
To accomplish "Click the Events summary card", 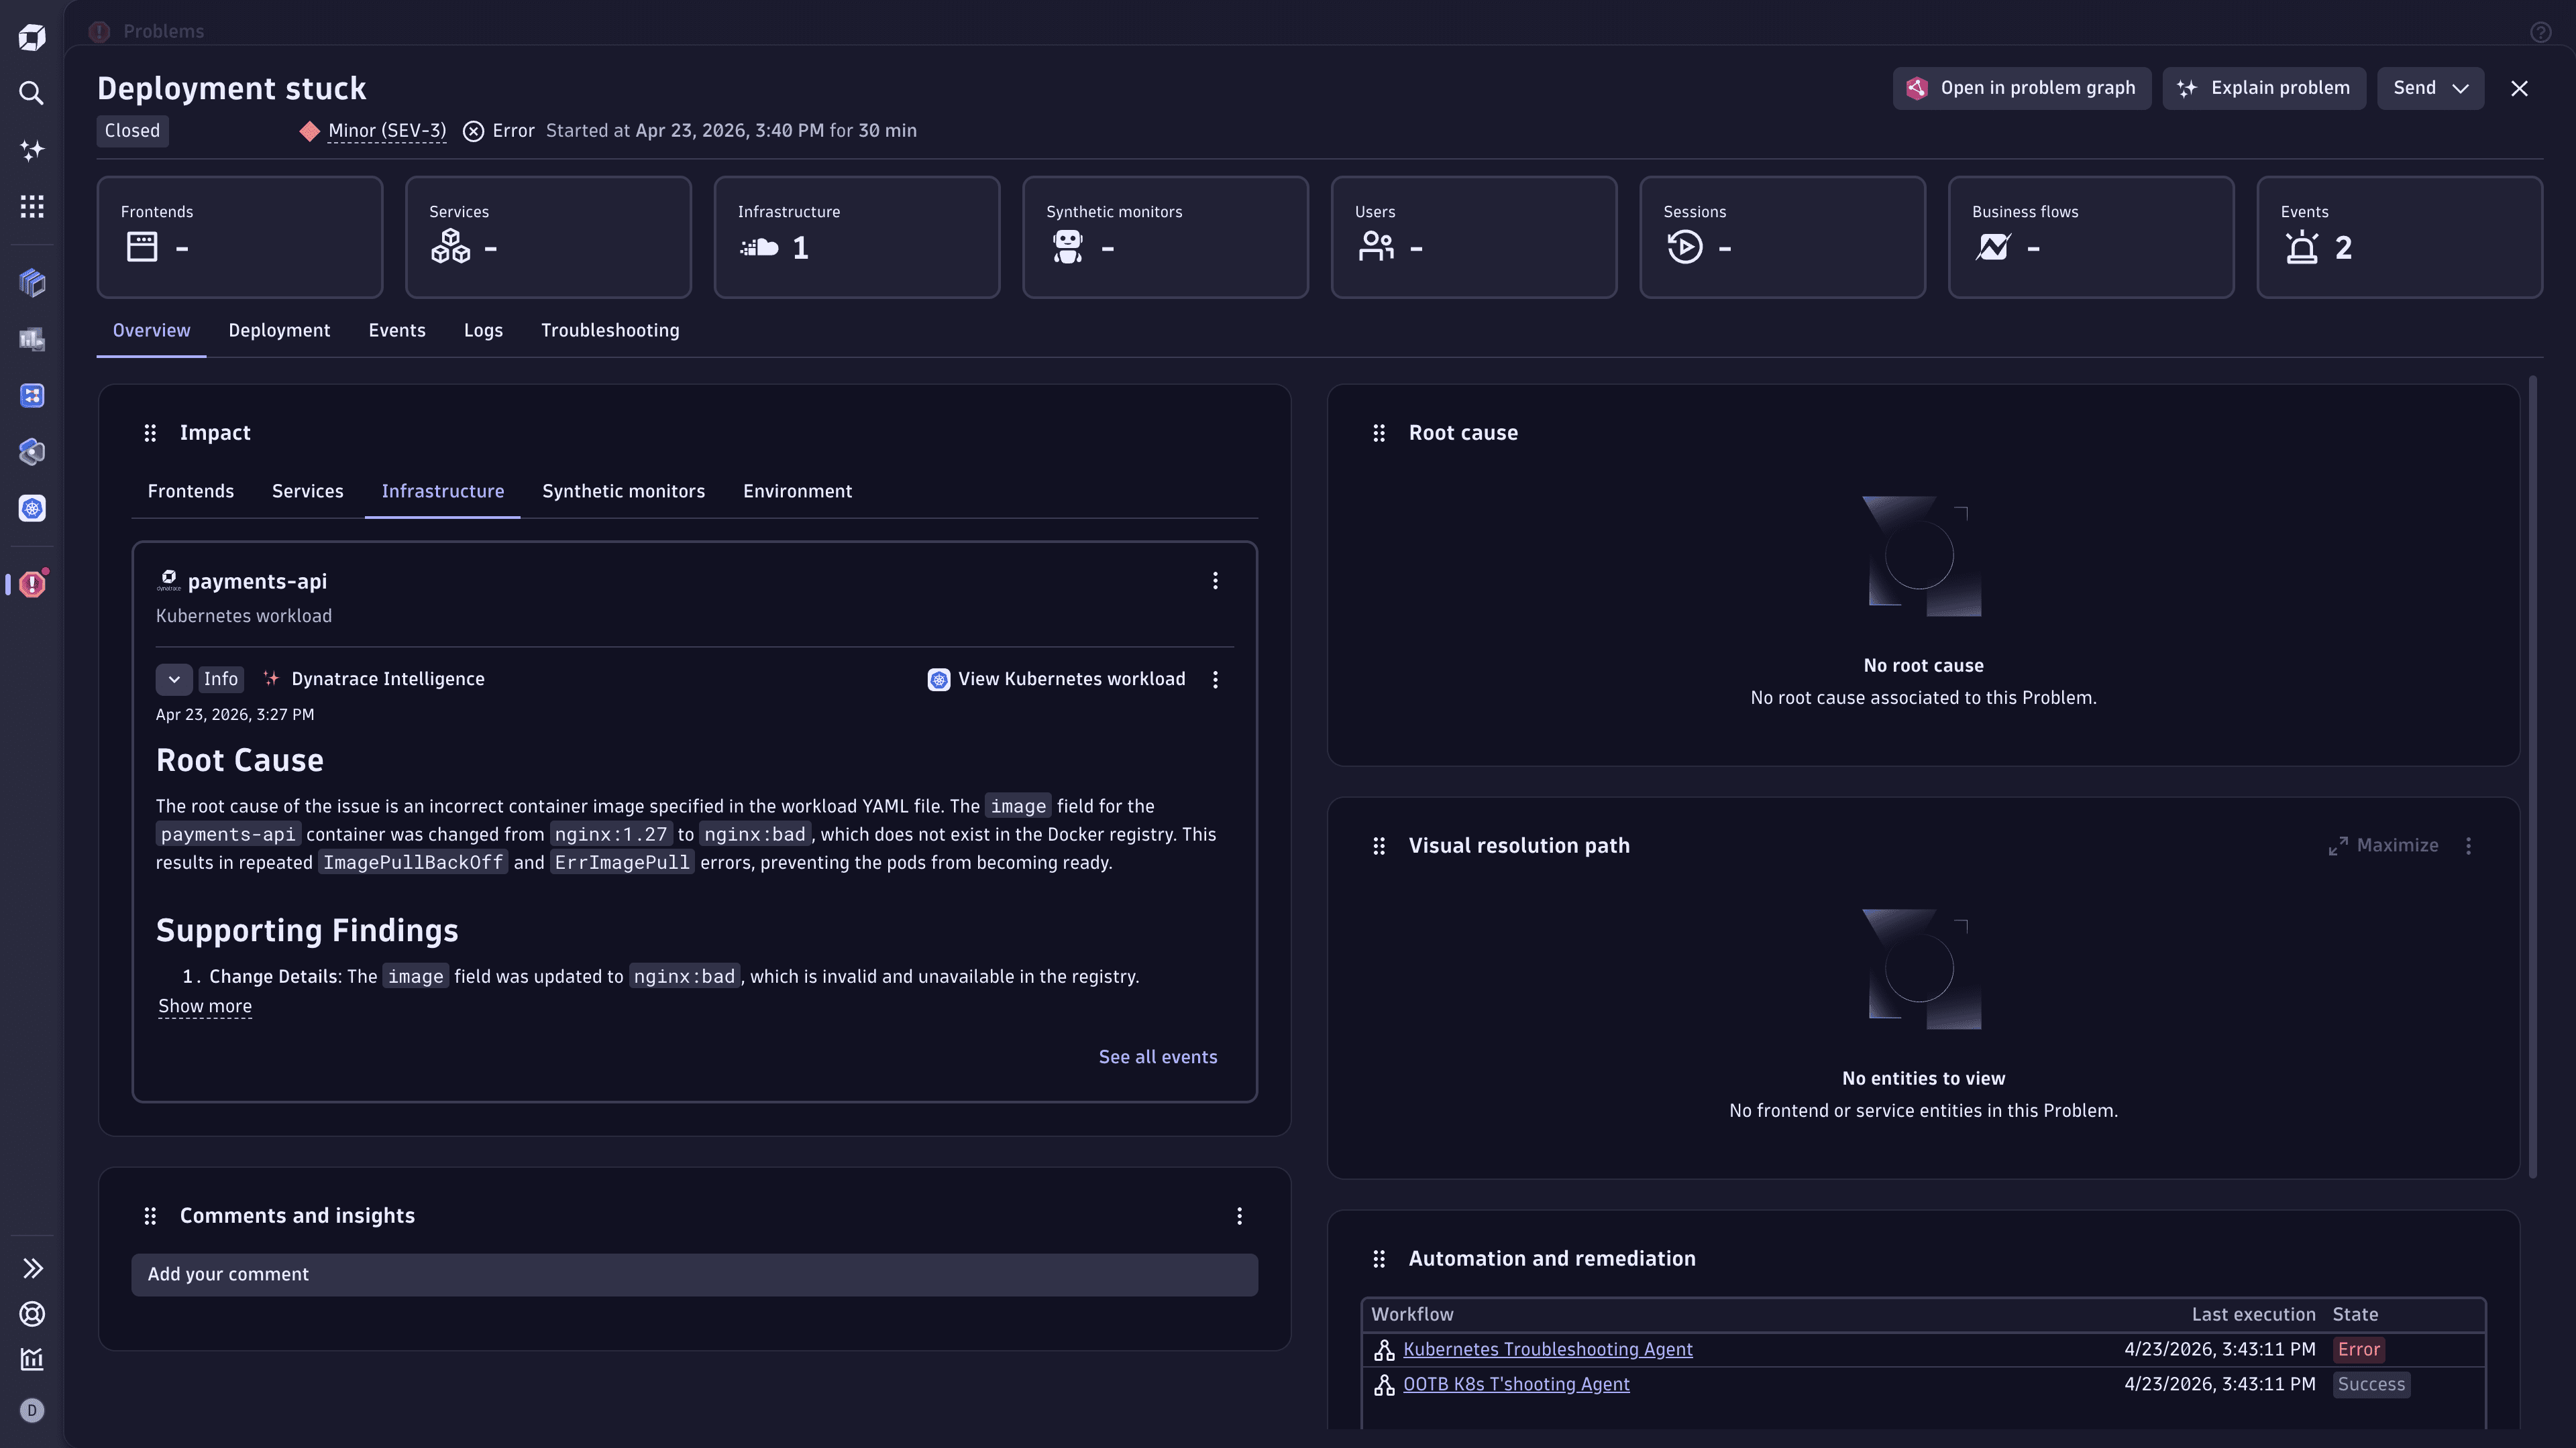I will point(2400,237).
